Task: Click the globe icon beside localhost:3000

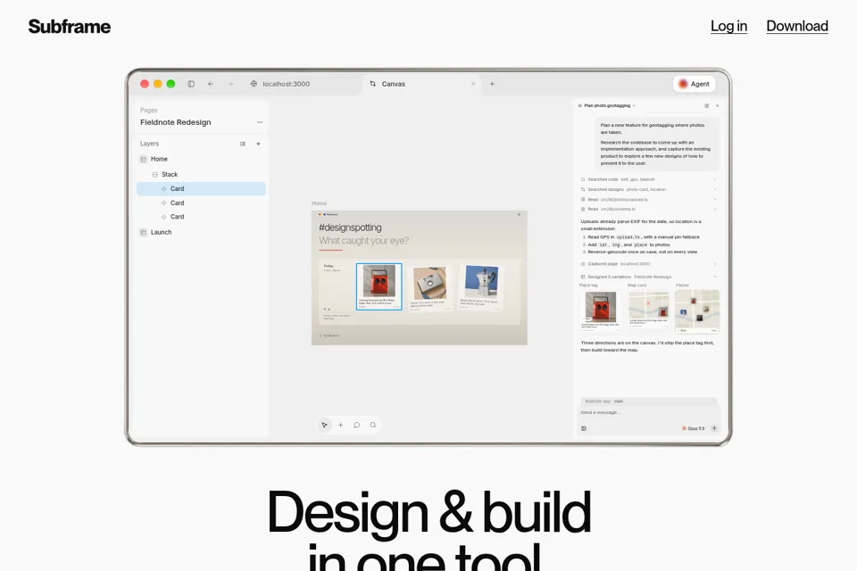Action: (254, 84)
